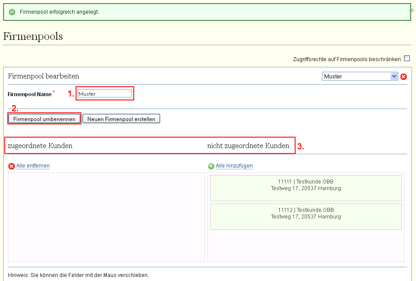
Task: Click the Alle entfernen link
Action: click(33, 166)
